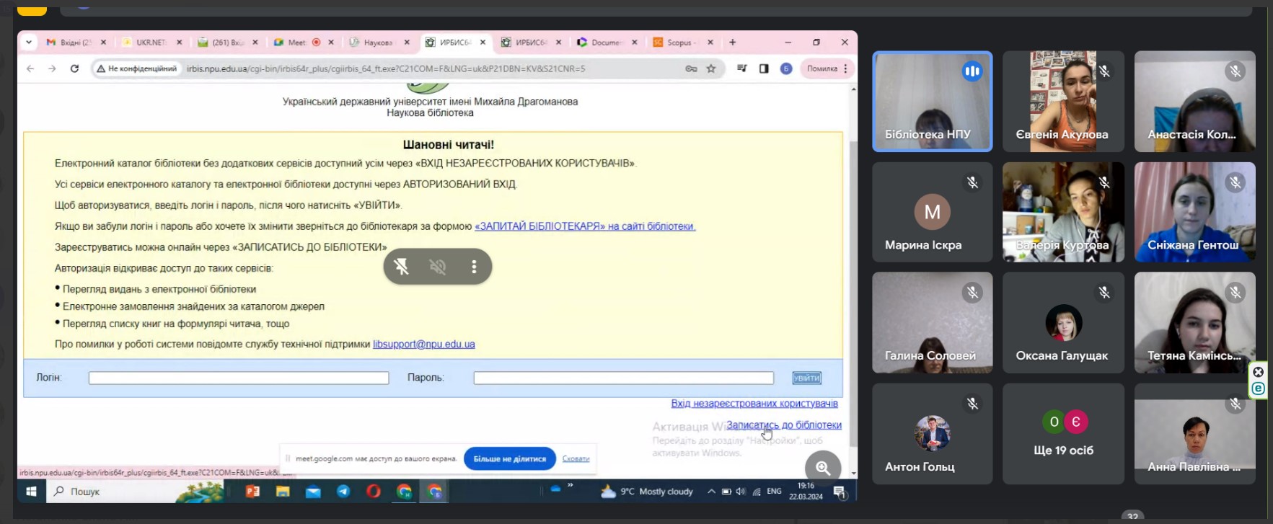Image resolution: width=1273 pixels, height=524 pixels.
Task: Open the tab search chevron in Chrome
Action: click(x=28, y=43)
